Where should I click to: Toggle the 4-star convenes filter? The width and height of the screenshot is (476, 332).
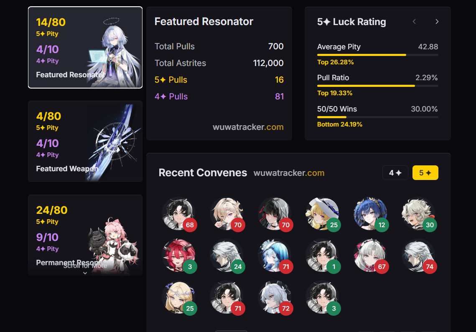point(395,172)
